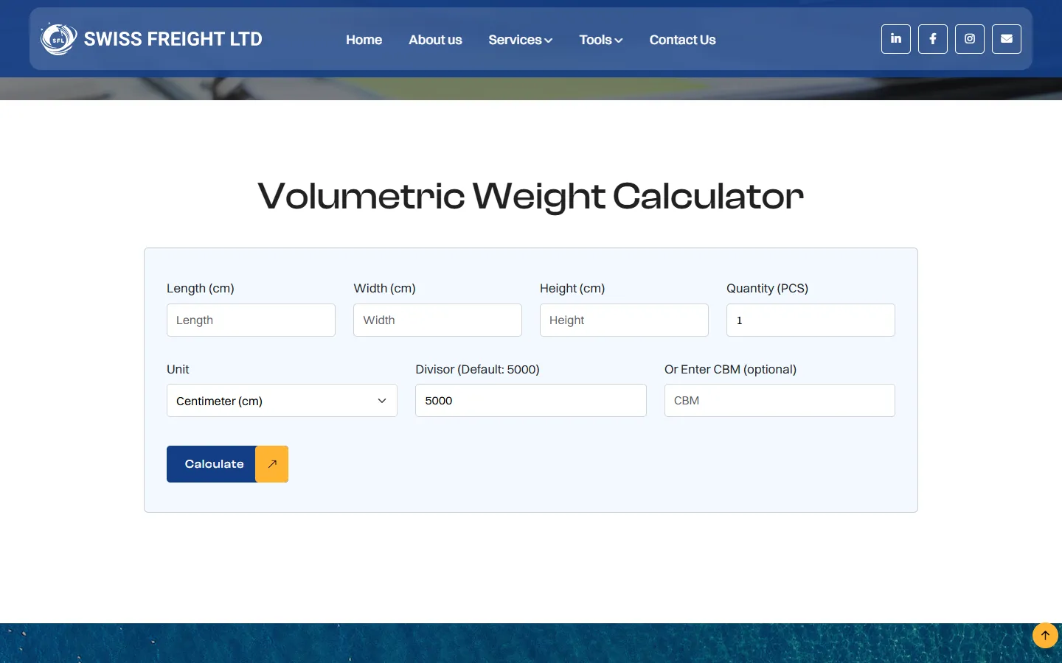Click the orange arrow on Calculate
Image resolution: width=1062 pixels, height=663 pixels.
(272, 464)
